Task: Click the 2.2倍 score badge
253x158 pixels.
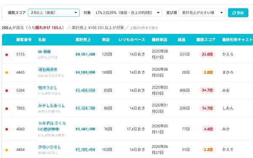Action: point(208,150)
